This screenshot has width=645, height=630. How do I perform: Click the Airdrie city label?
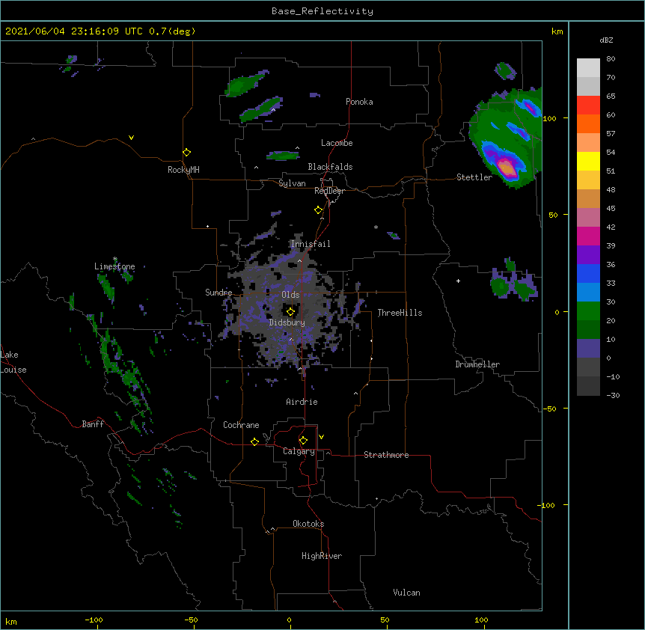click(x=302, y=402)
